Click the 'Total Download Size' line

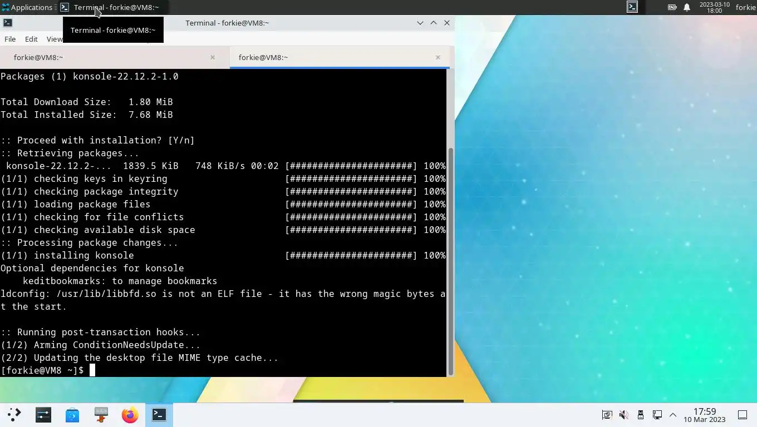tap(87, 102)
